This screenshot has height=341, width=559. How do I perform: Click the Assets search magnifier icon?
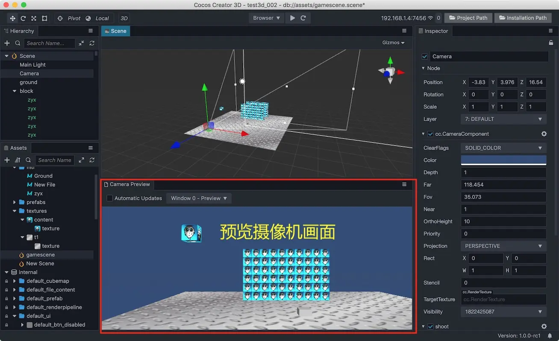28,160
